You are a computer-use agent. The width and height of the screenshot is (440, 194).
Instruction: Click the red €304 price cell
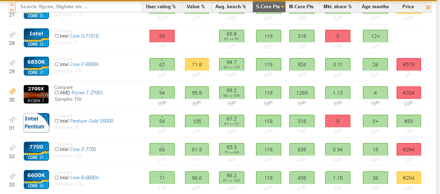point(408,93)
